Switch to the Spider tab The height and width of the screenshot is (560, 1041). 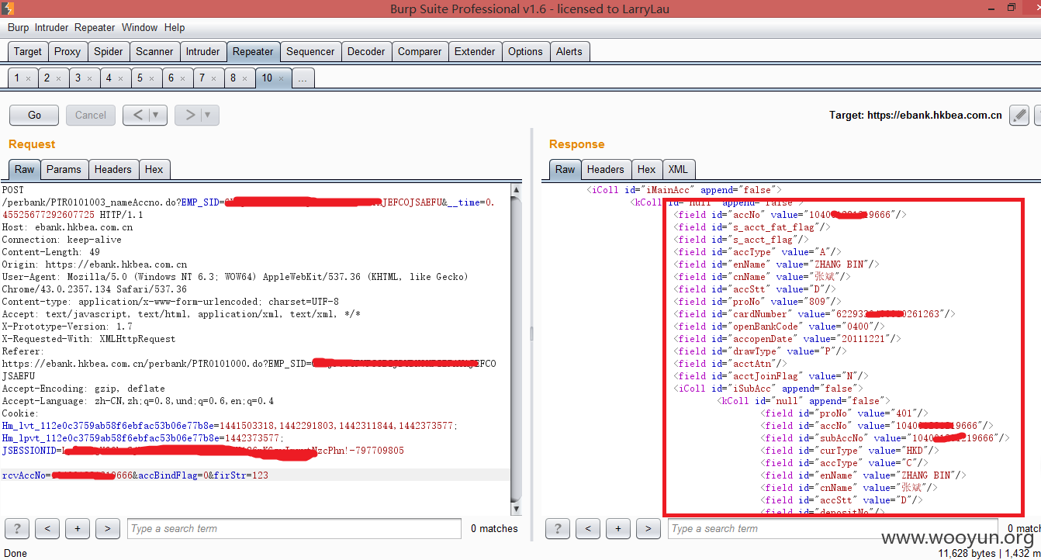pyautogui.click(x=109, y=52)
